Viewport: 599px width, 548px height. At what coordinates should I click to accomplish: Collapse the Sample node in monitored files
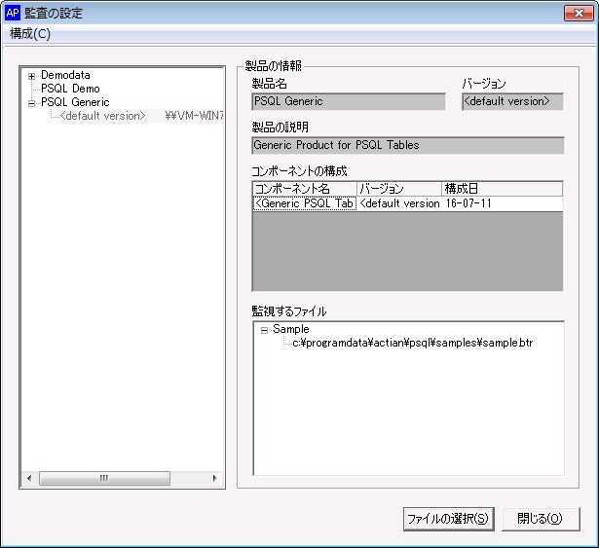click(264, 330)
